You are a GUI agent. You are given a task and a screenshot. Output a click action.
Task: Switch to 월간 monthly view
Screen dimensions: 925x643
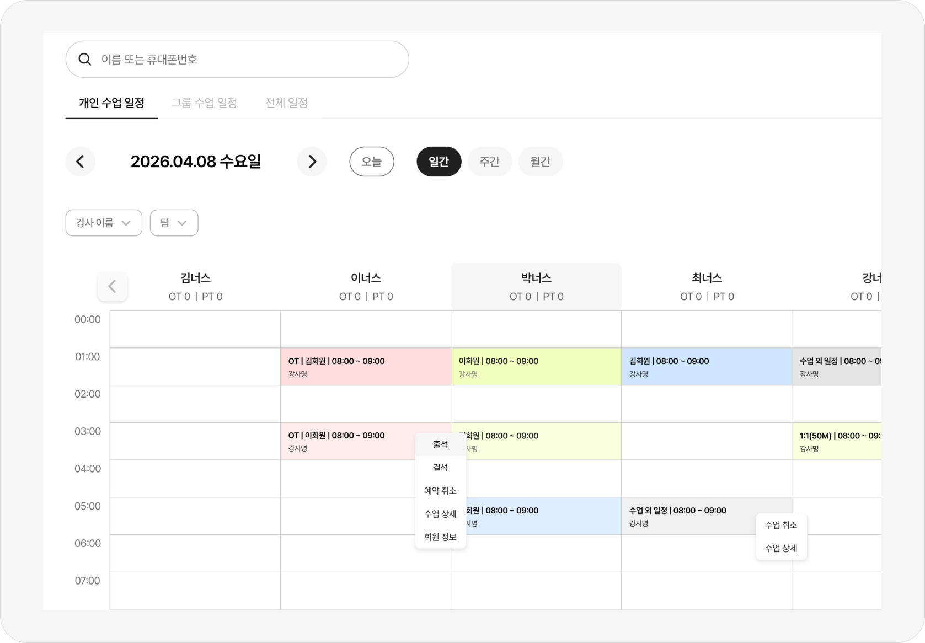coord(540,162)
